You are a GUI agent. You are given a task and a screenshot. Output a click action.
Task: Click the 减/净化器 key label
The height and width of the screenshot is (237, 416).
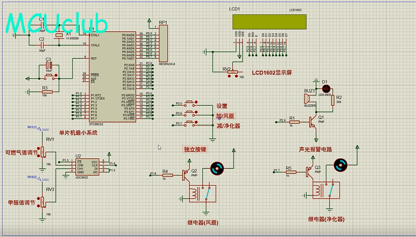pos(229,126)
